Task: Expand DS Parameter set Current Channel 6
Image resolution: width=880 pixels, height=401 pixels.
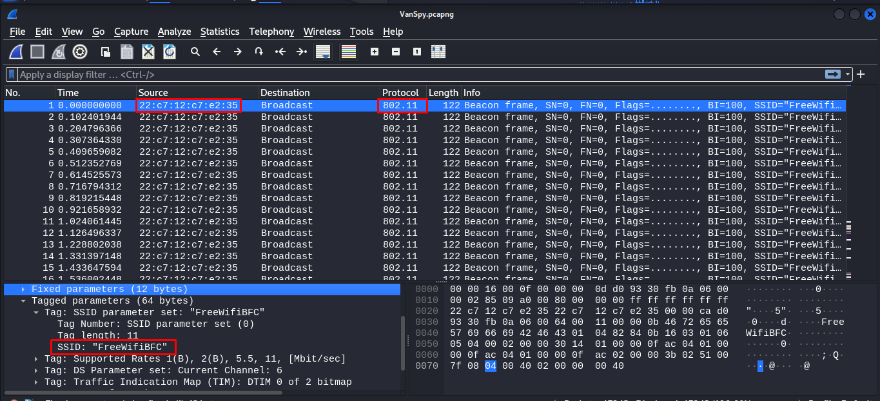Action: coord(36,371)
